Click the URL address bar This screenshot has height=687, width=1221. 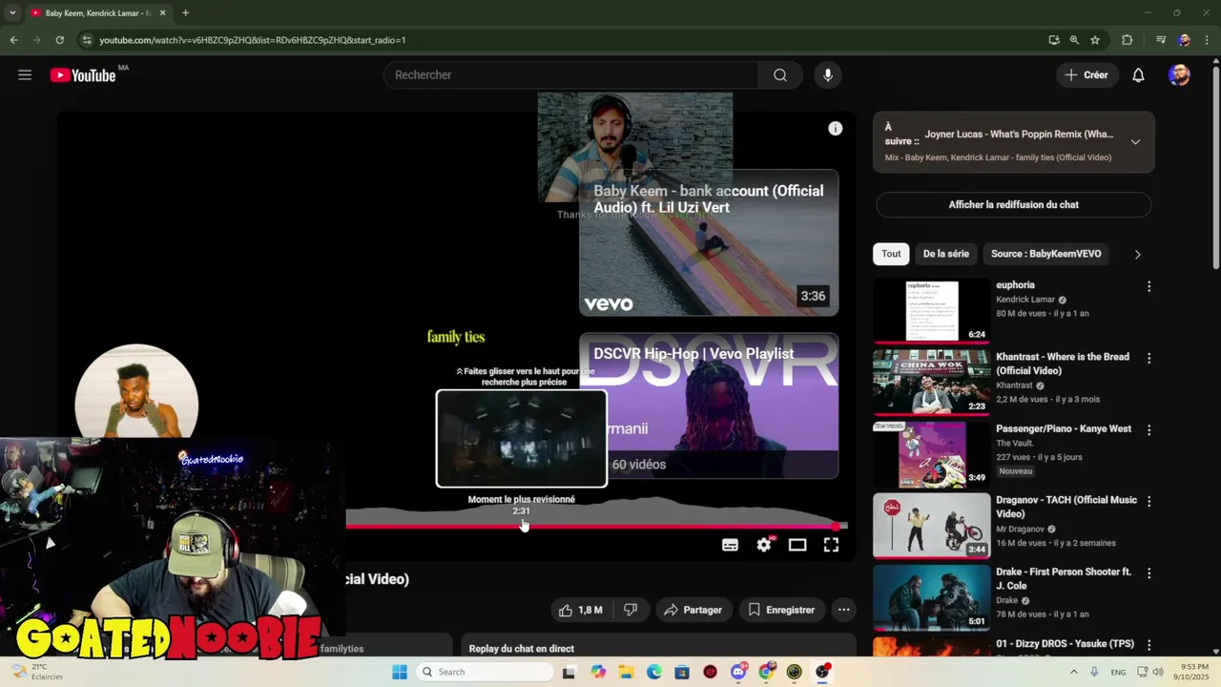pos(563,40)
